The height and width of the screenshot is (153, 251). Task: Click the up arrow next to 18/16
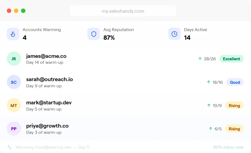coord(208,82)
